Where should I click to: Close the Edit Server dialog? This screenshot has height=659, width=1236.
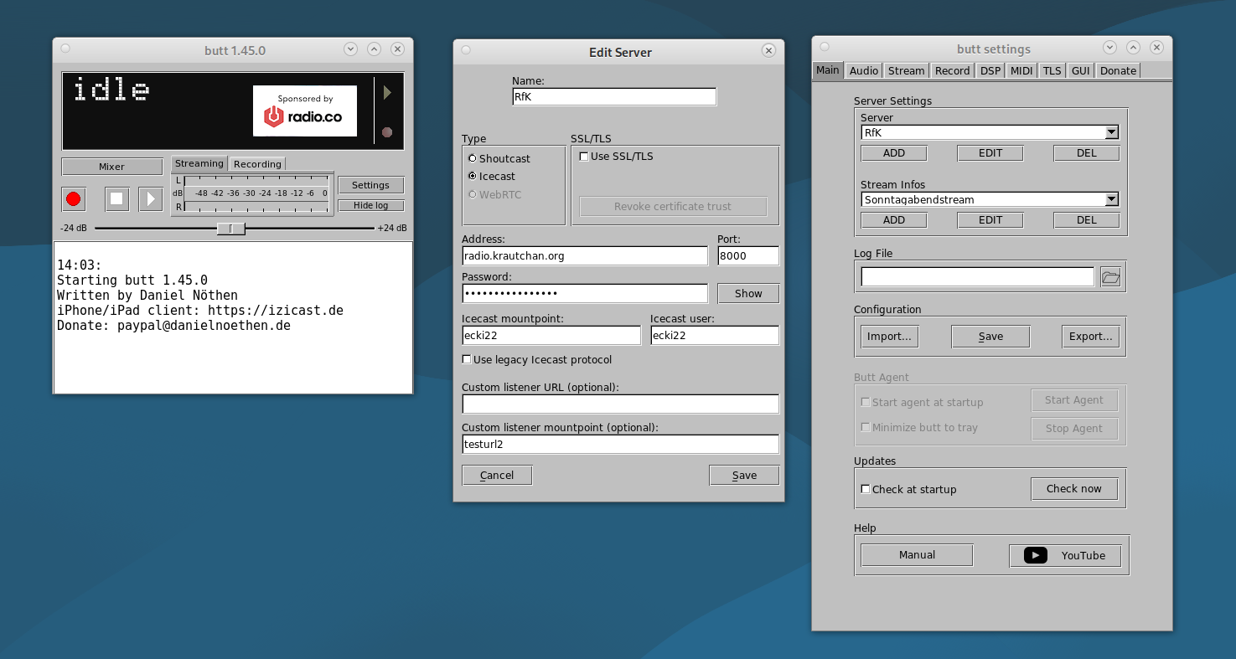coord(768,51)
